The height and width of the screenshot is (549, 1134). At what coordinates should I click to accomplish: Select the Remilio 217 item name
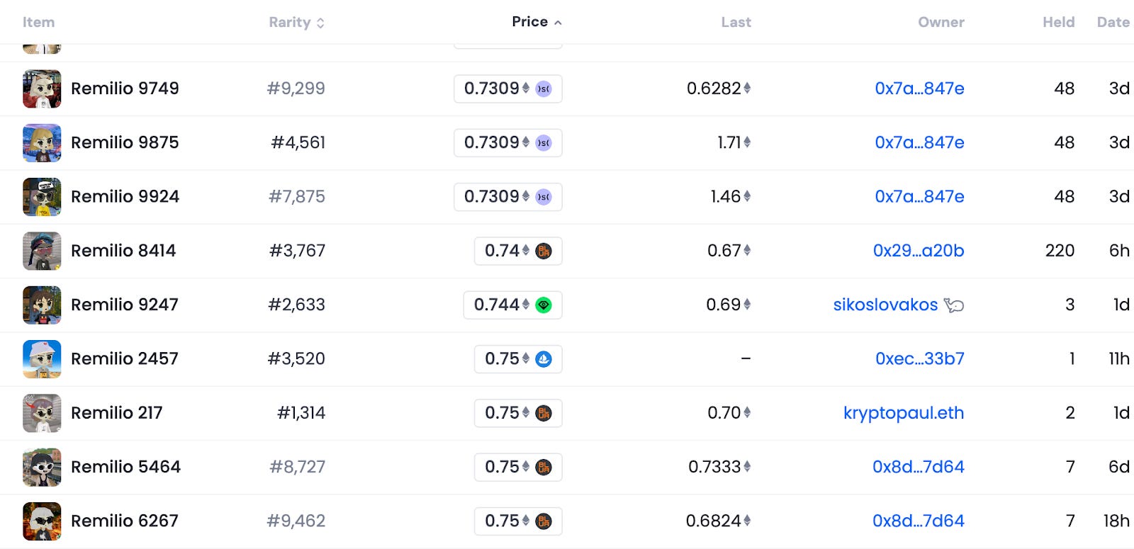coord(117,413)
